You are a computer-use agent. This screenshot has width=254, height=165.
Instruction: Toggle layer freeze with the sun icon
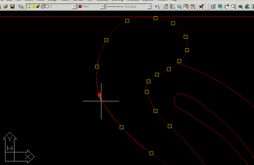34,6
